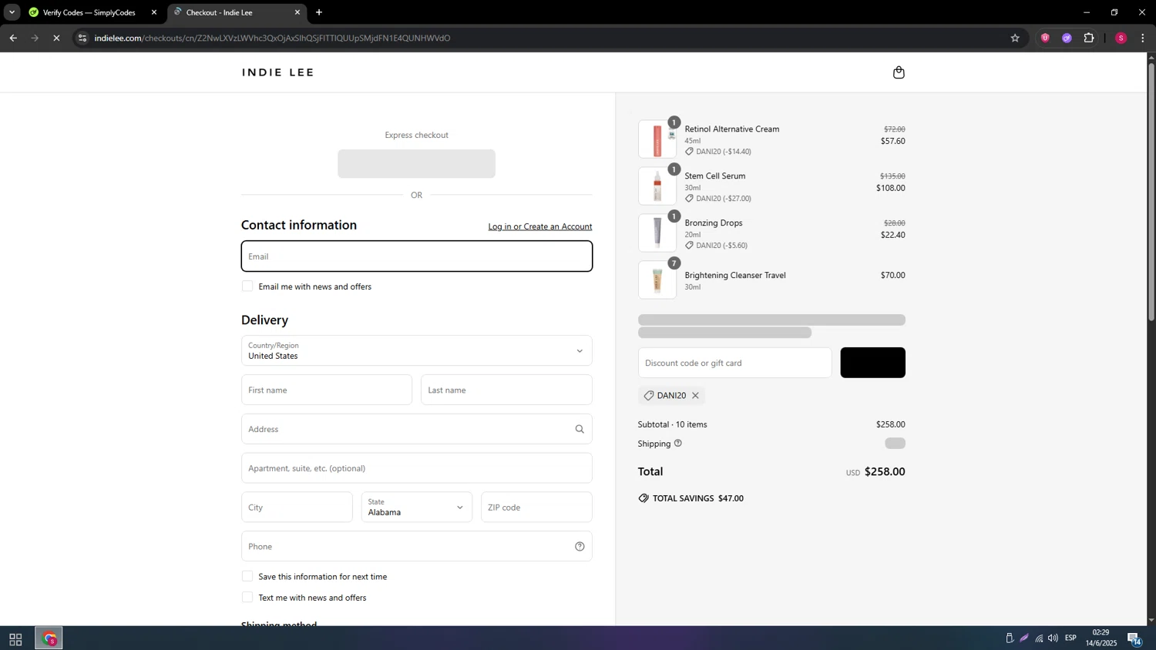Screen dimensions: 1156x650
Task: Click the Stem Cell Serum $108.00 price
Action: pos(891,188)
